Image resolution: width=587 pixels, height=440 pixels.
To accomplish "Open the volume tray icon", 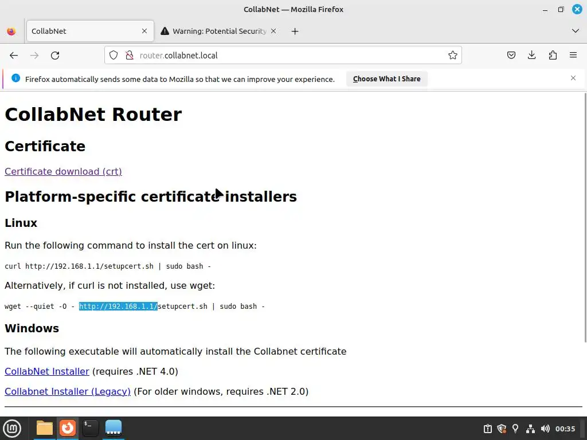I will (545, 429).
